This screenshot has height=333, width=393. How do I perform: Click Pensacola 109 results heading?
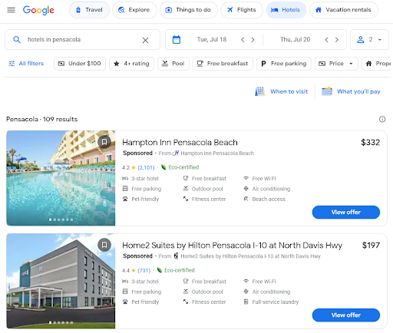[x=42, y=119]
